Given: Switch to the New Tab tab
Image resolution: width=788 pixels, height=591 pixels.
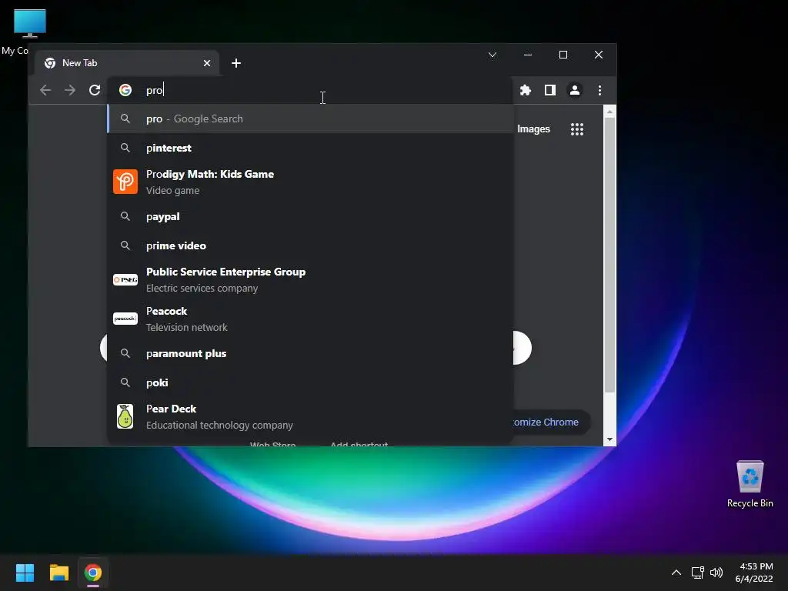Looking at the screenshot, I should (129, 63).
